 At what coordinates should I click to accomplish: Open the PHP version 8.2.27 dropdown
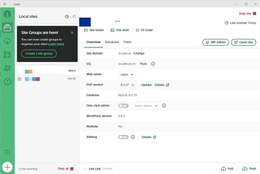click(127, 85)
